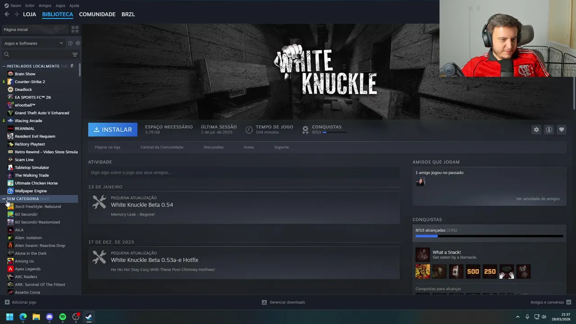Select Deadlock in library list
This screenshot has width=576, height=324.
click(x=23, y=90)
